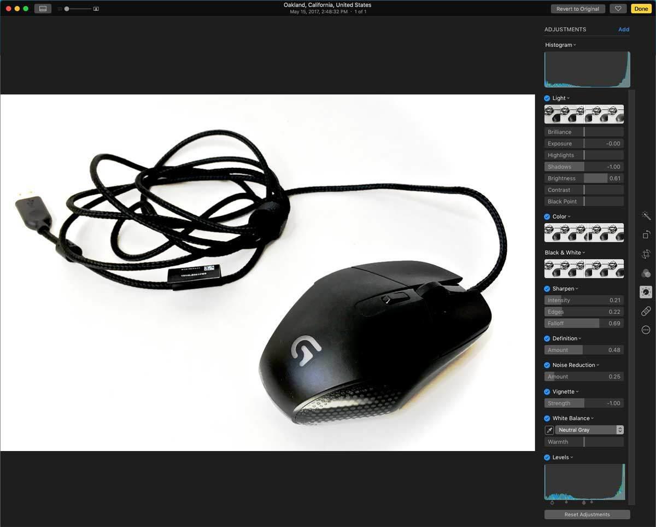
Task: Click the yellow Done button
Action: (641, 9)
